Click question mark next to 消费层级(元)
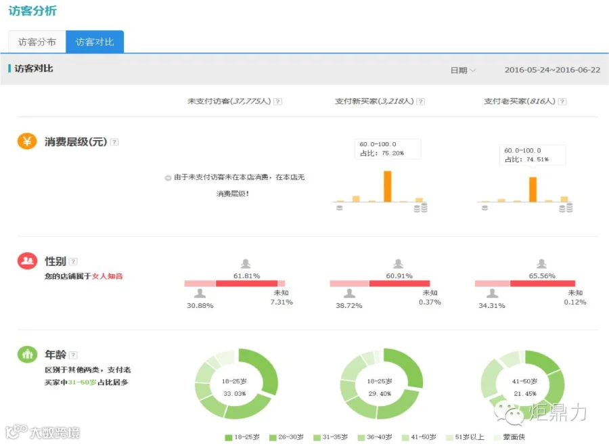This screenshot has height=444, width=609. point(114,141)
